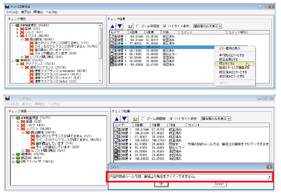Viewport: 281px width, 195px height.
Task: Select 通常クリアランス(clearance) (35/35) tree item
Action: click(x=60, y=71)
